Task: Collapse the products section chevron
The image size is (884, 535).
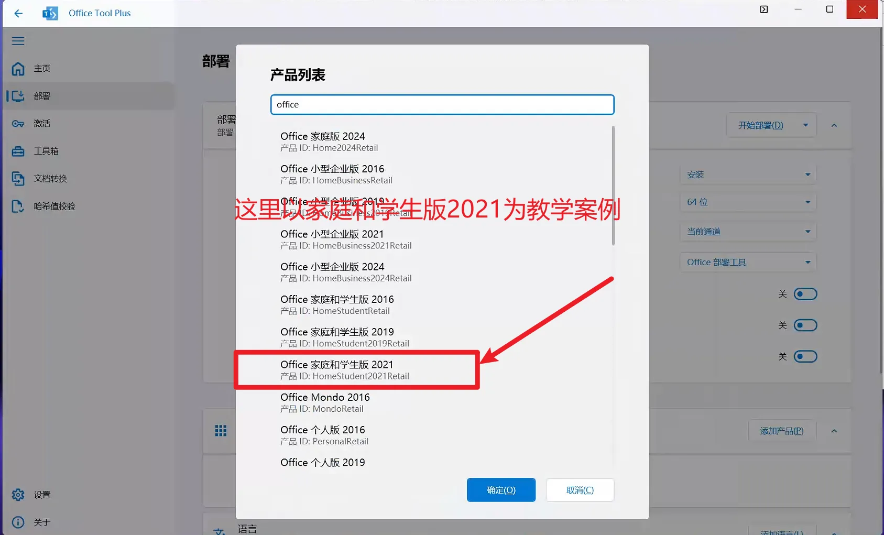Action: tap(834, 431)
